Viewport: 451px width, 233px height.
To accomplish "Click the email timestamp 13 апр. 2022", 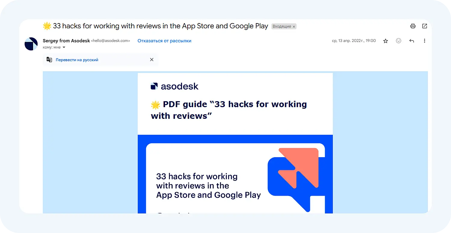I will point(354,41).
